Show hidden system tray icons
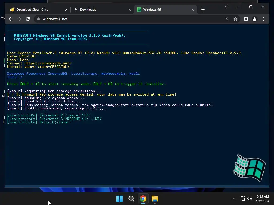The image size is (274, 205). click(234, 199)
